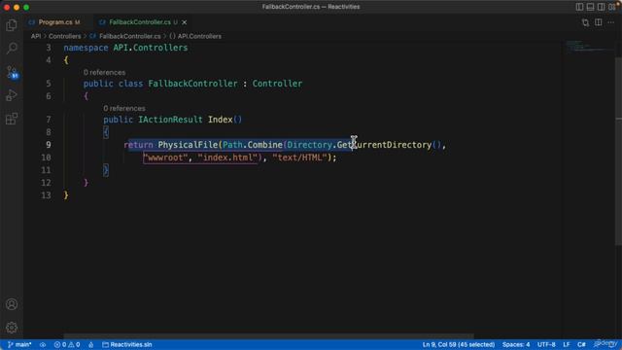The width and height of the screenshot is (622, 350).
Task: Toggle secondary sidebar layout icon
Action: coord(601,7)
